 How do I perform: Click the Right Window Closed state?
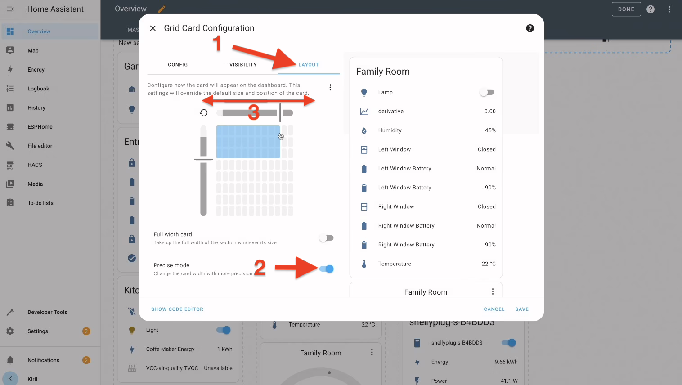[x=487, y=207]
